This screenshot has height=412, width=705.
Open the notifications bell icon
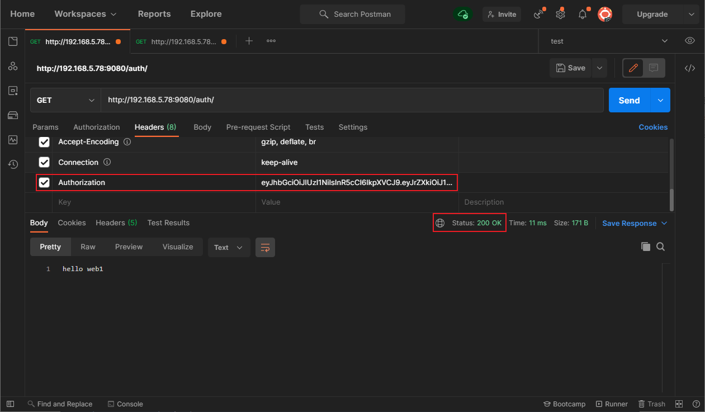point(582,14)
